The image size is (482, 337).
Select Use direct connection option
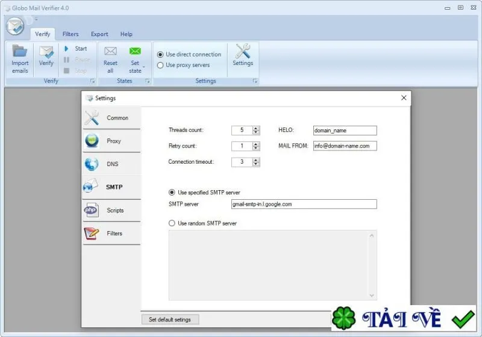160,55
